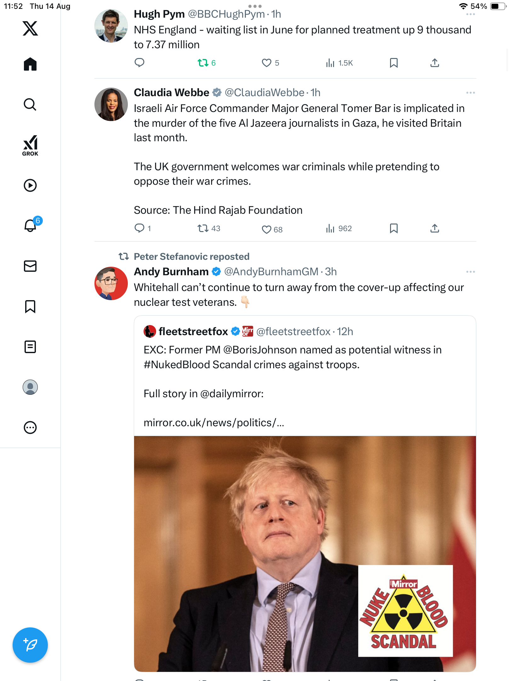
Task: Open more options on Andy Burnham's post
Action: pos(470,272)
